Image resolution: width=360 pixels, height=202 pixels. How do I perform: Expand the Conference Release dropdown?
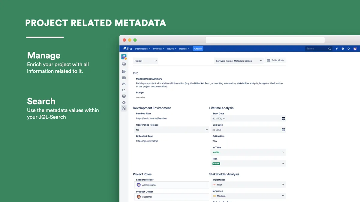pyautogui.click(x=172, y=130)
